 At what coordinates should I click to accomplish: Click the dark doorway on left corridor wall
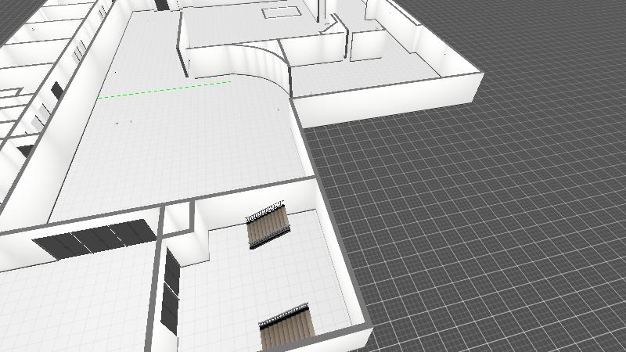pyautogui.click(x=56, y=91)
